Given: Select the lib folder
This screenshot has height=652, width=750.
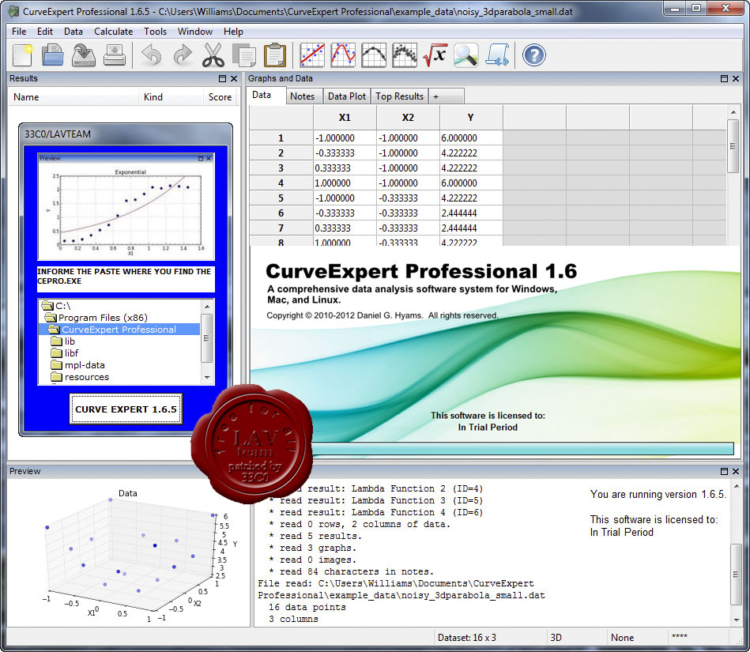Looking at the screenshot, I should click(x=62, y=341).
